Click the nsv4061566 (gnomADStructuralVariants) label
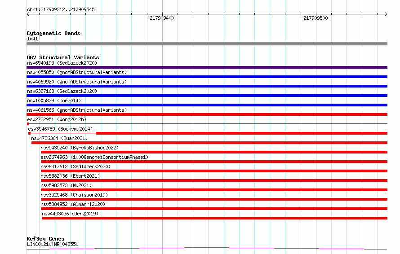This screenshot has height=254, width=400. pyautogui.click(x=77, y=110)
